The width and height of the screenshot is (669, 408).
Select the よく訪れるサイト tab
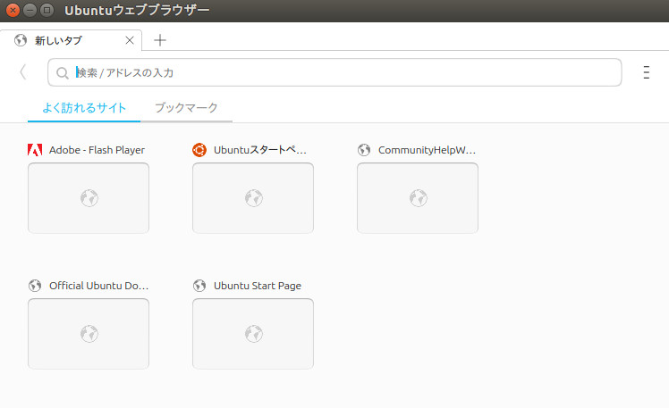tap(84, 108)
